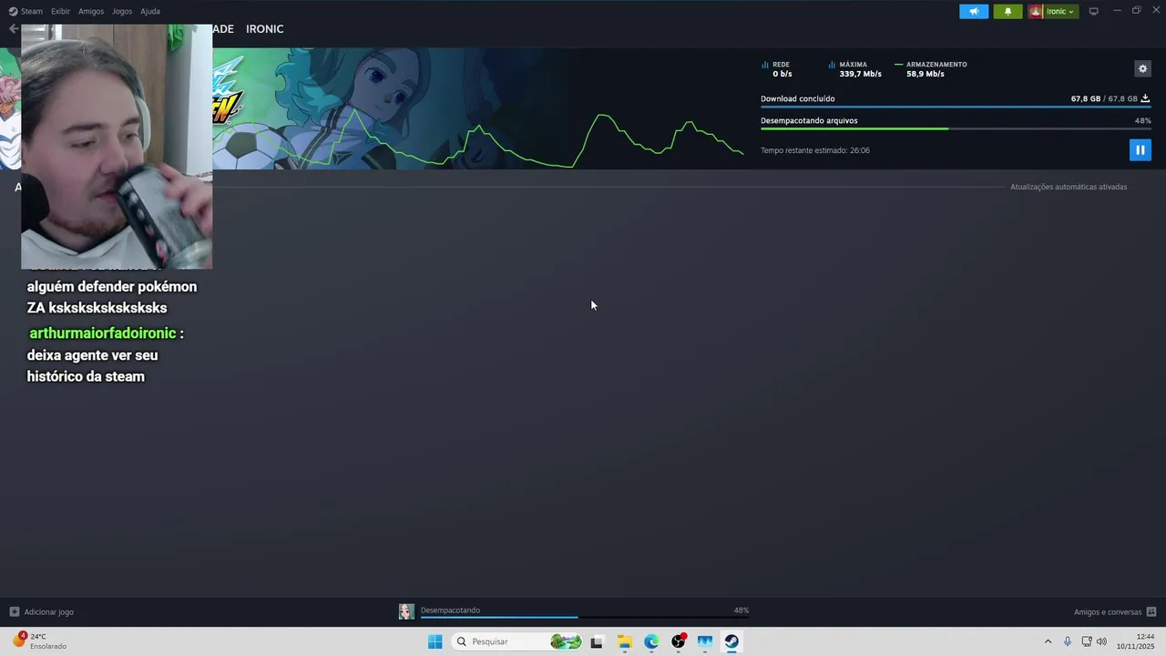Click the Desempacotando arquivos progress bar
This screenshot has height=656, width=1166.
coord(956,128)
